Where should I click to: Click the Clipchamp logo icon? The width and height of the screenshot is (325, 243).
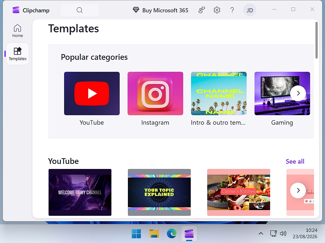(16, 10)
